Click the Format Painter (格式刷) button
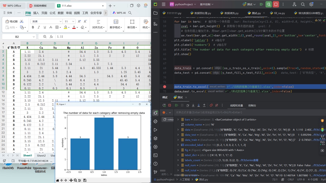 click(x=11, y=22)
